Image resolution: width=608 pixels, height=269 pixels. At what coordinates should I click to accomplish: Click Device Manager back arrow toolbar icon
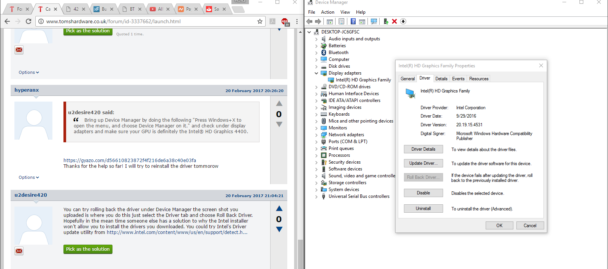(309, 21)
